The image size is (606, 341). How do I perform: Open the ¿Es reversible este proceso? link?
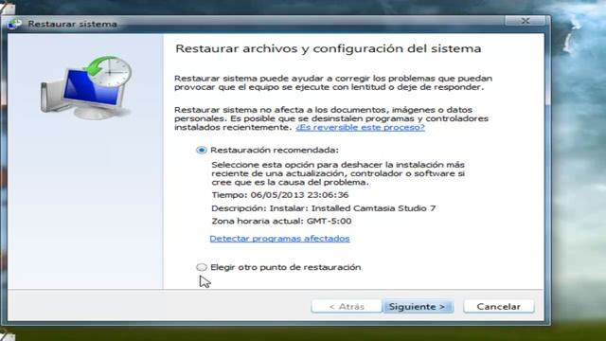tap(360, 127)
